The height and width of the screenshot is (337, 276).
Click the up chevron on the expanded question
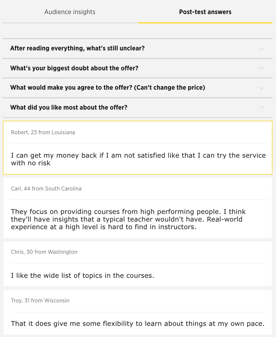pyautogui.click(x=261, y=107)
